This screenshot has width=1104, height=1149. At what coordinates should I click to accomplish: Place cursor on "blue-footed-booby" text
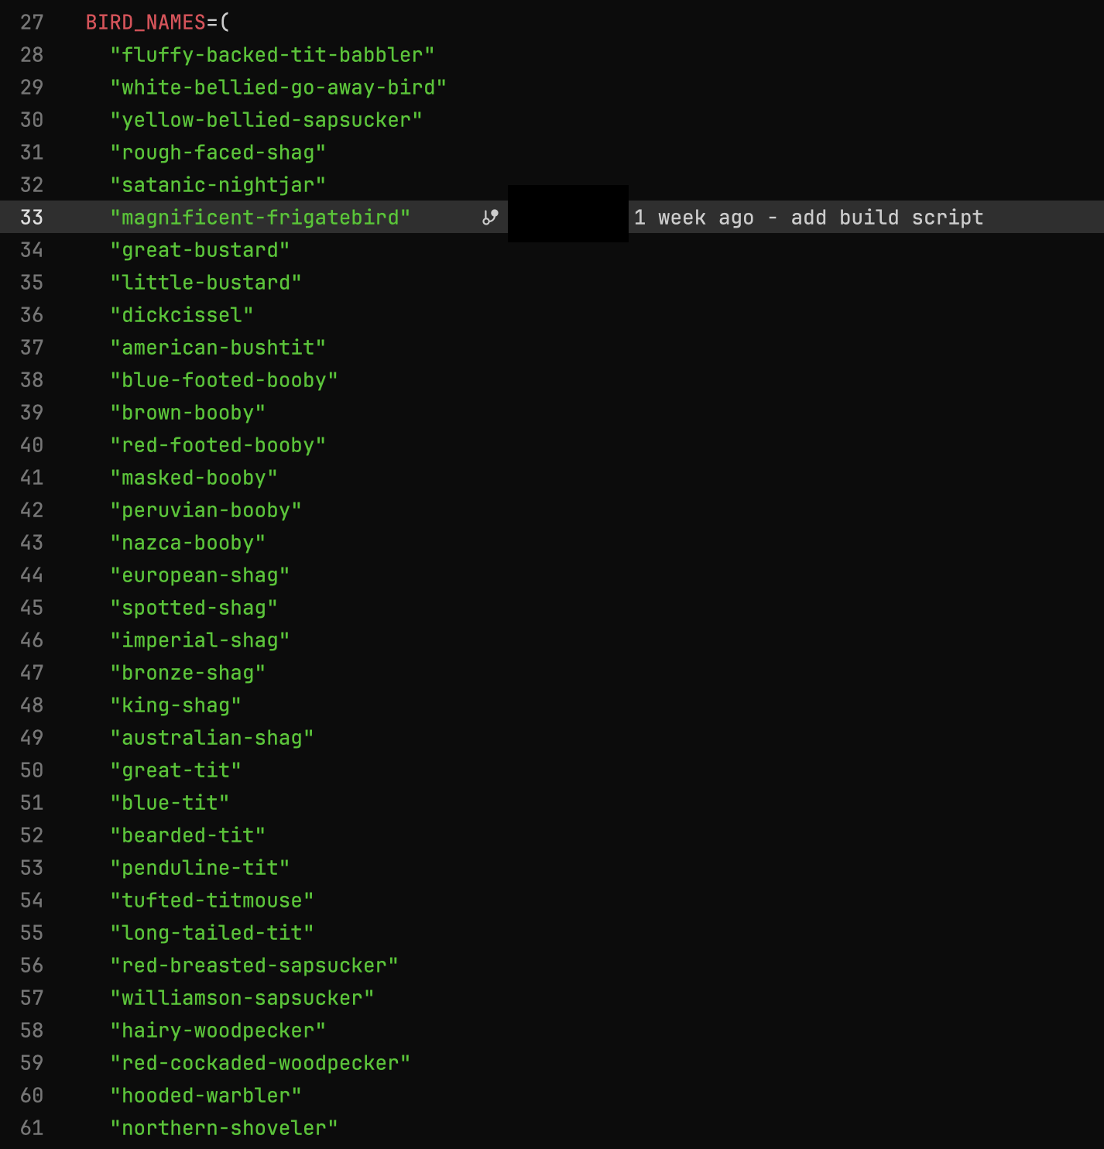coord(224,380)
